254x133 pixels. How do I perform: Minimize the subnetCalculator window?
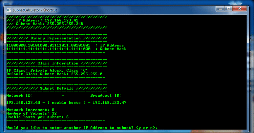tap(220, 8)
